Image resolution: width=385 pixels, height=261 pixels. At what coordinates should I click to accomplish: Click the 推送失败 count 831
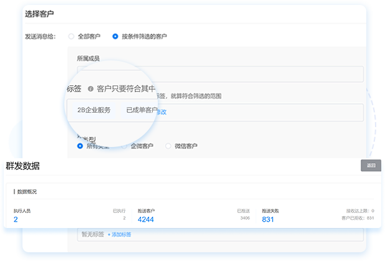pyautogui.click(x=268, y=219)
